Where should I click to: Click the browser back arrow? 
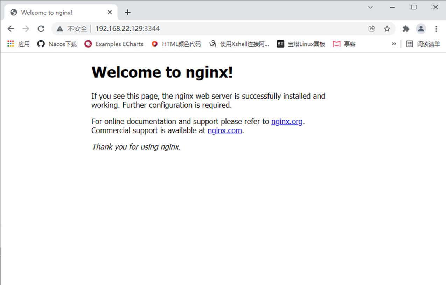tap(11, 29)
